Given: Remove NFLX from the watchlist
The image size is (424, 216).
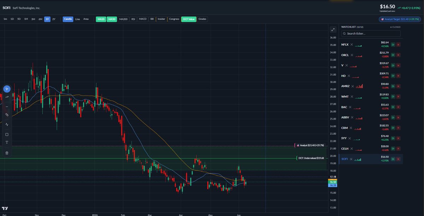Looking at the screenshot, I should click(398, 45).
